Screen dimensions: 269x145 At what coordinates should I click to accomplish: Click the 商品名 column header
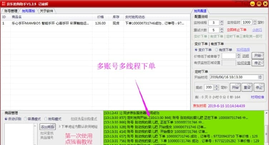[17, 17]
